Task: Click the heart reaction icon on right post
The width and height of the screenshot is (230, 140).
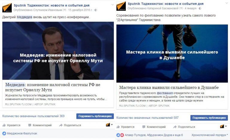Action: click(x=122, y=135)
